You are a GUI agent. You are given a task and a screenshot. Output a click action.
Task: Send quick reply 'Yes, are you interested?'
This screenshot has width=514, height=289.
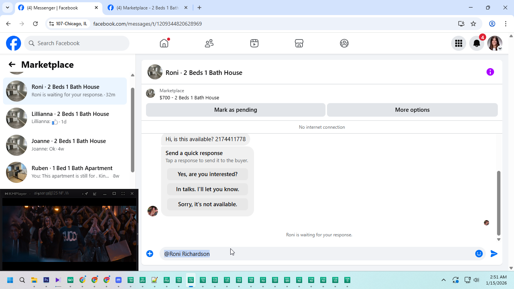coord(207,174)
